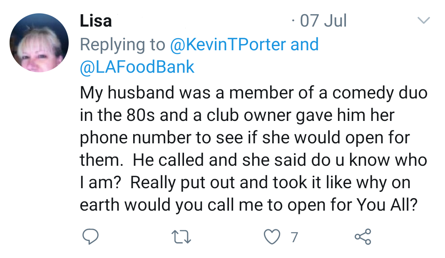Click the words 'comedy duo' in the tweet
This screenshot has height=258, width=445.
pos(380,93)
